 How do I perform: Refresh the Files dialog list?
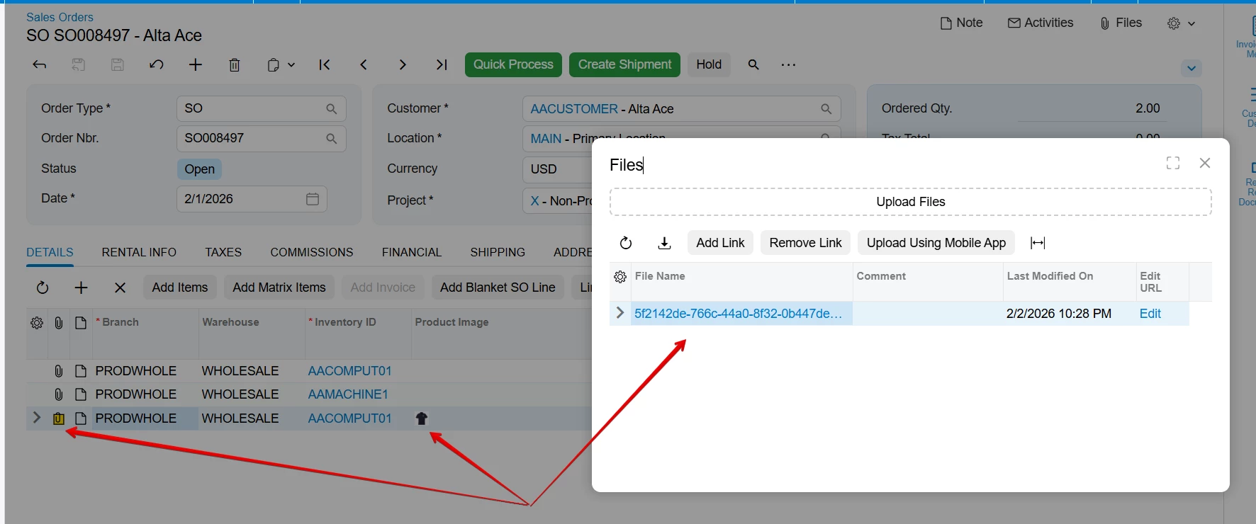626,243
